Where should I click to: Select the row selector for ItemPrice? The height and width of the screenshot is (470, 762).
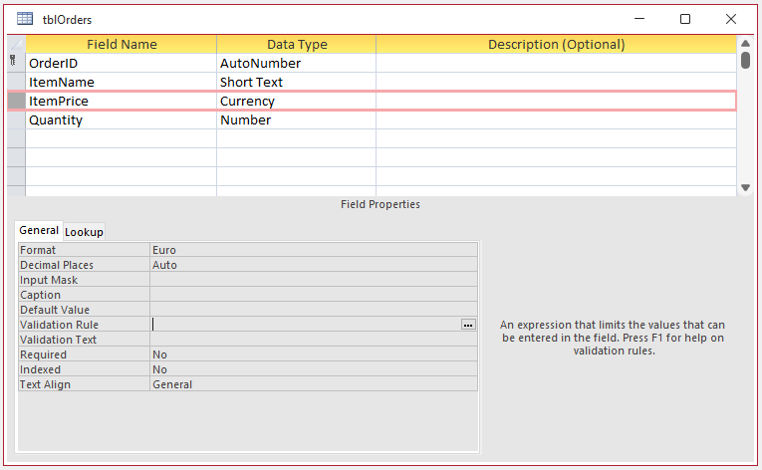17,102
